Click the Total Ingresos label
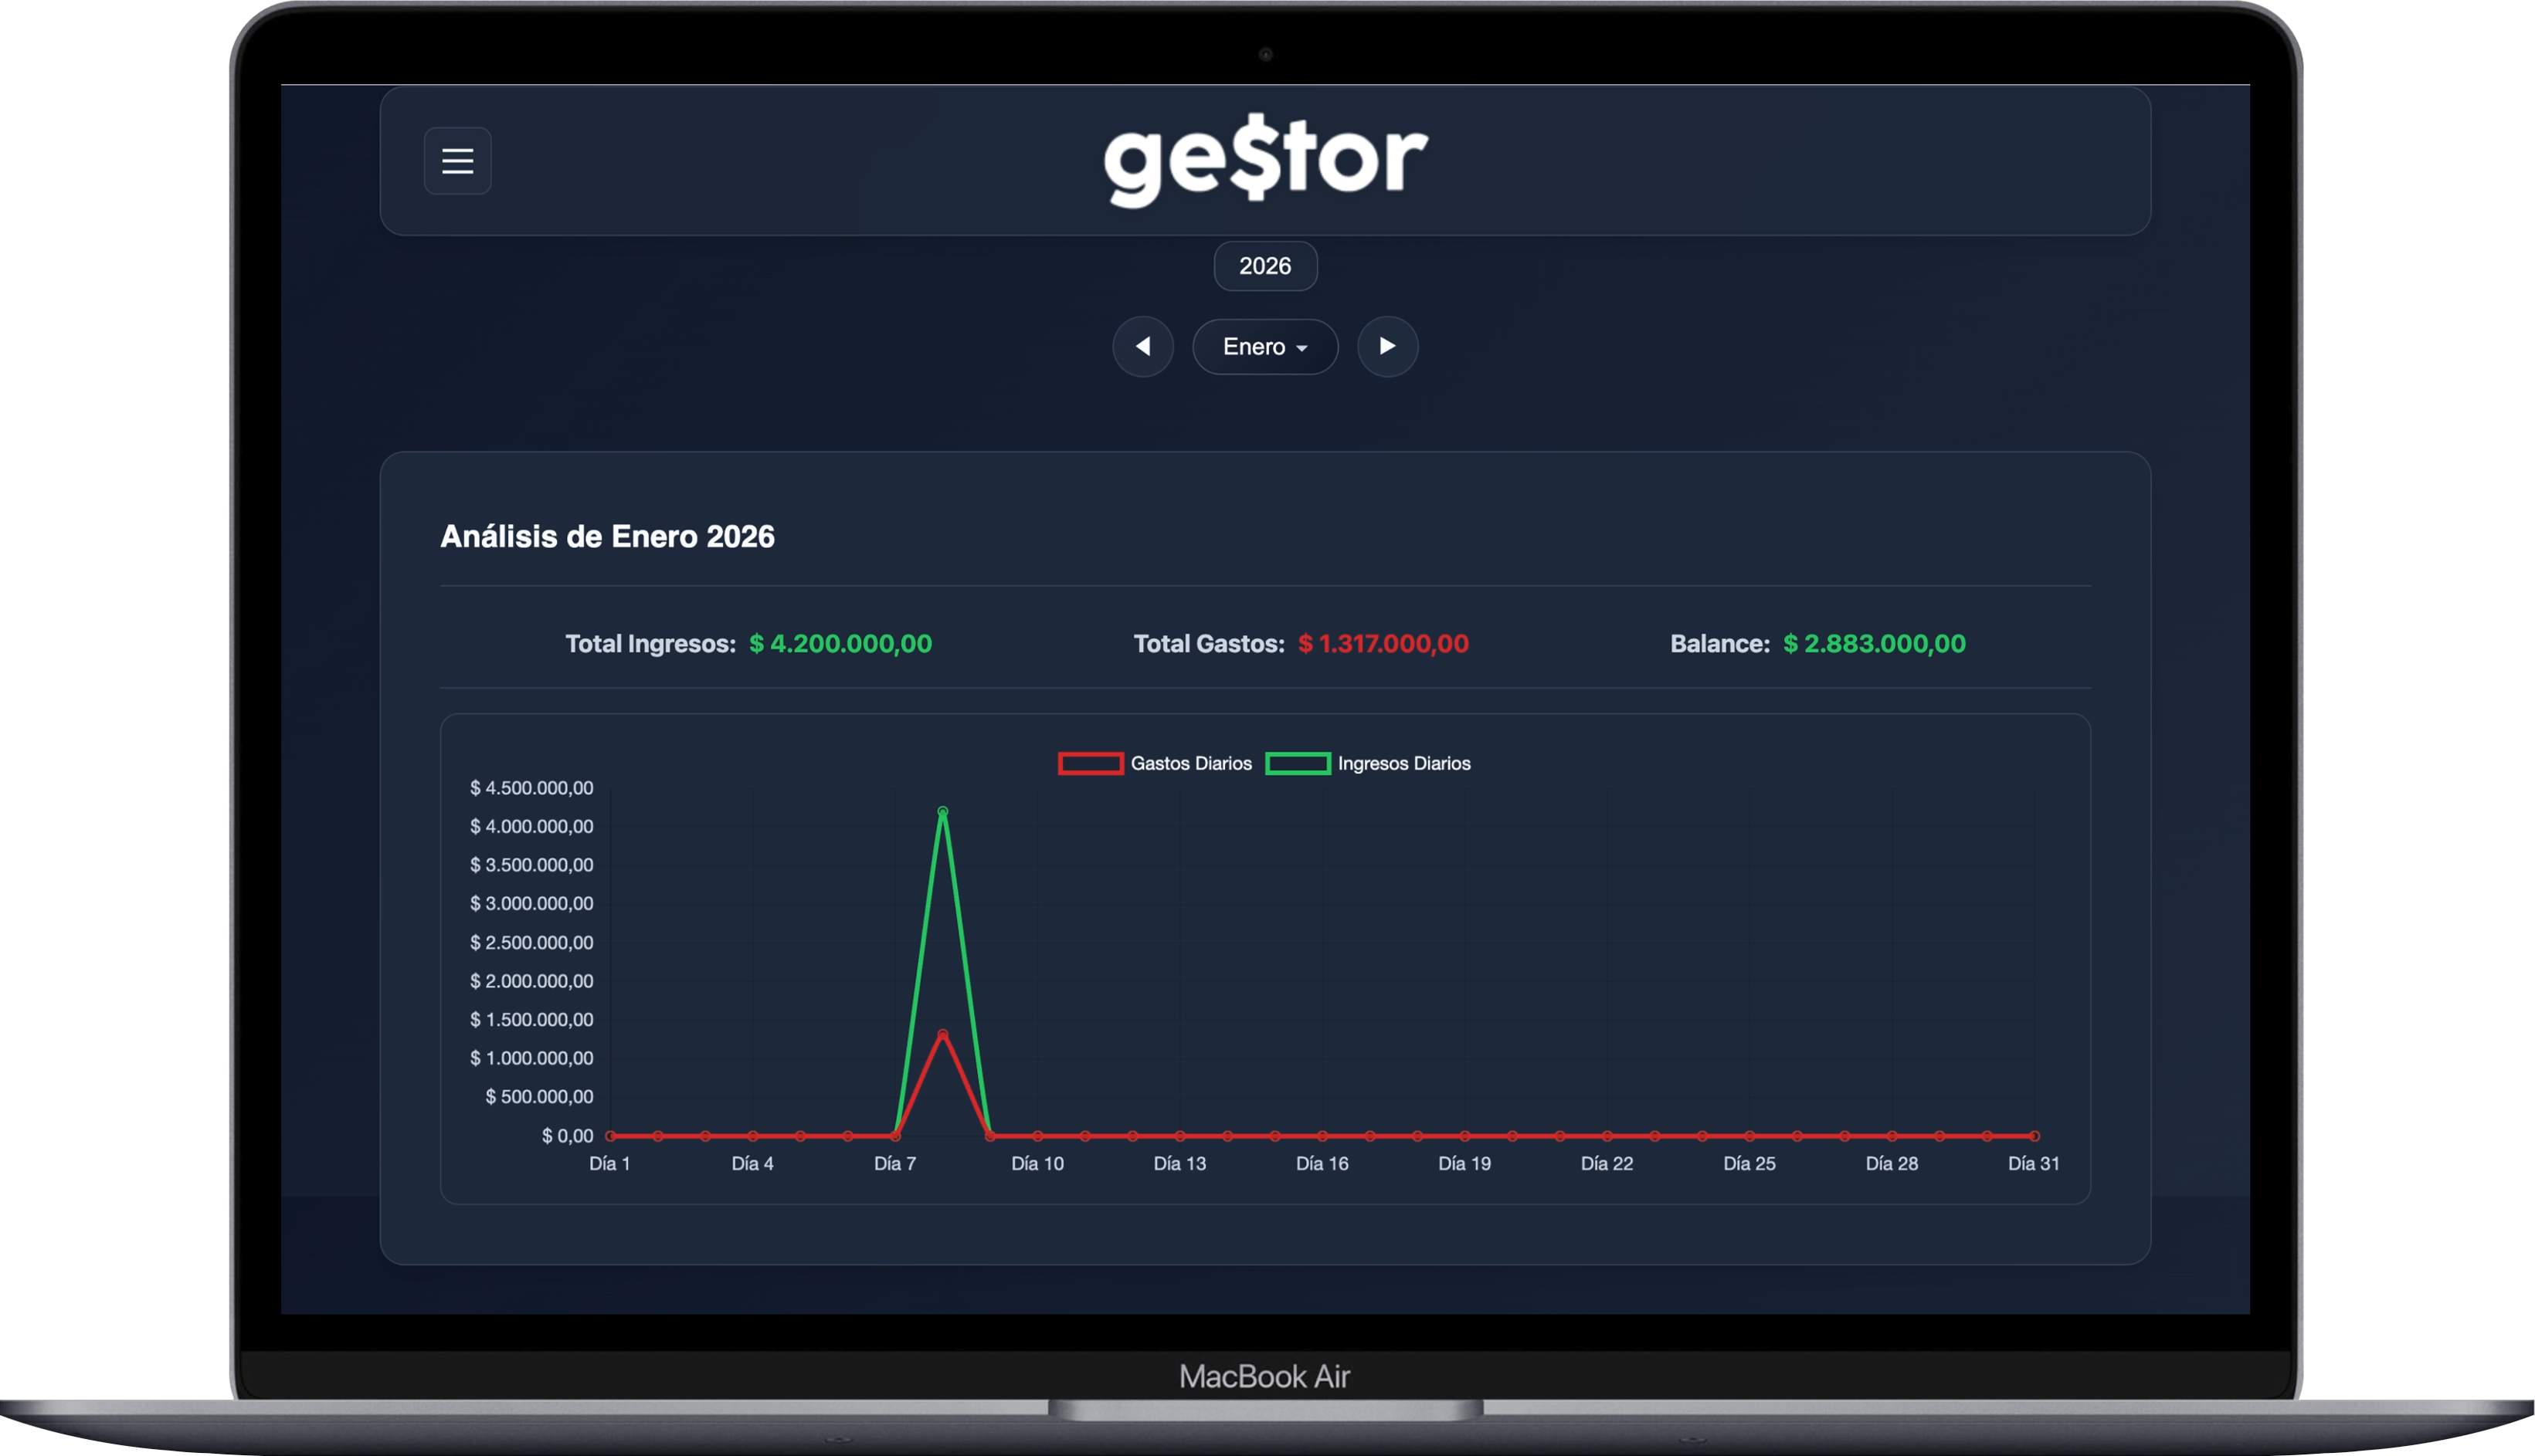Image resolution: width=2535 pixels, height=1456 pixels. (650, 644)
